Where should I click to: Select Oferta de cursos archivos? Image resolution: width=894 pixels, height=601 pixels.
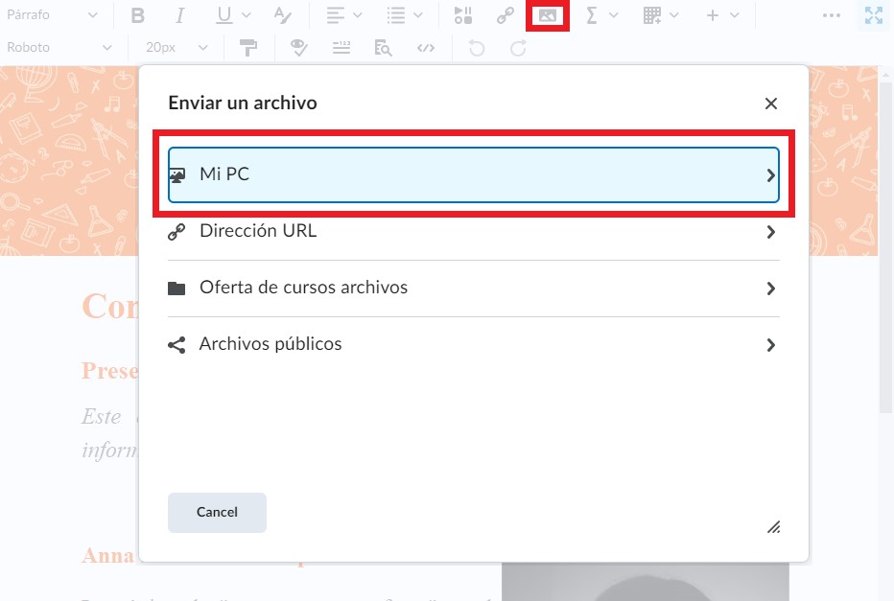[x=473, y=289]
